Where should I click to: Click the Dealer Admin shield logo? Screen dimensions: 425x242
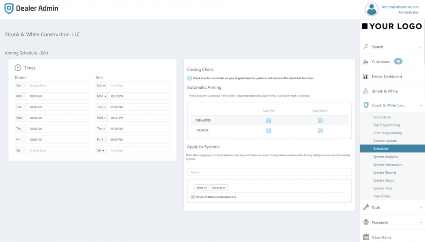[9, 8]
